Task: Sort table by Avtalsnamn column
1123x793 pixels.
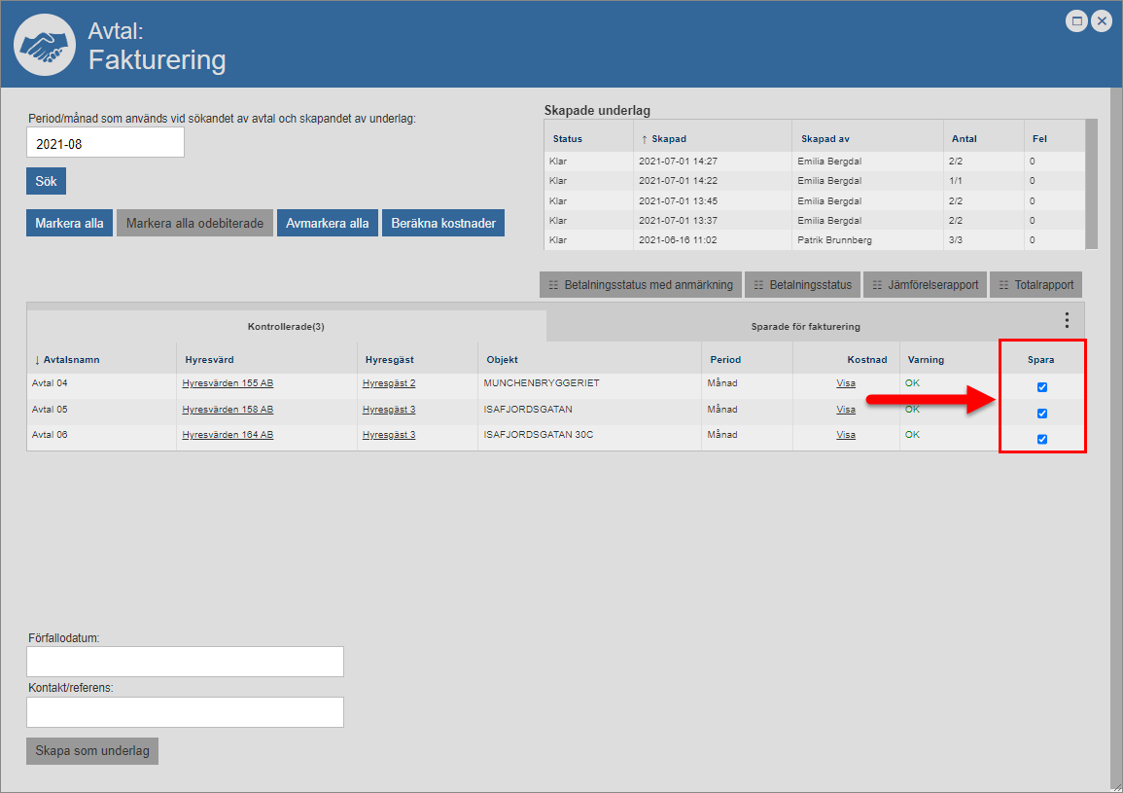Action: (x=72, y=360)
